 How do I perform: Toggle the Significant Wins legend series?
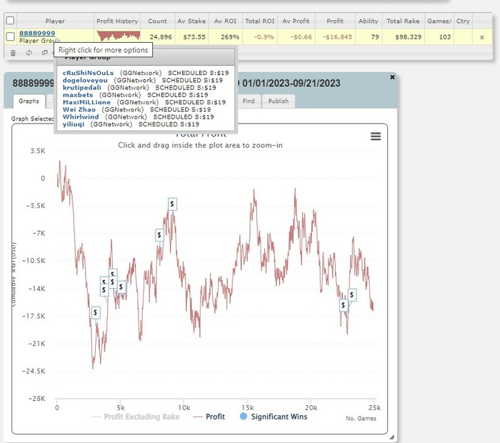(274, 417)
